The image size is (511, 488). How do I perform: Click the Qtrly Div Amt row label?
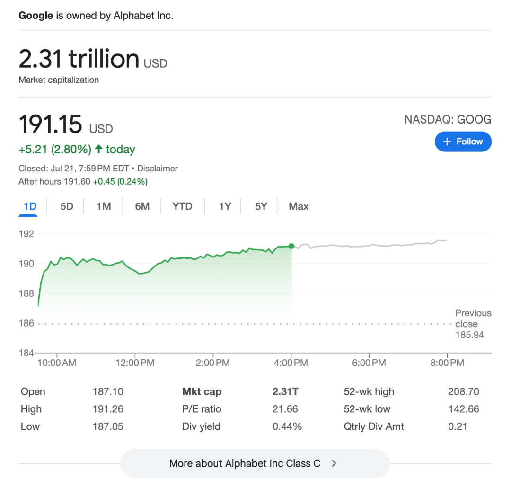click(374, 426)
